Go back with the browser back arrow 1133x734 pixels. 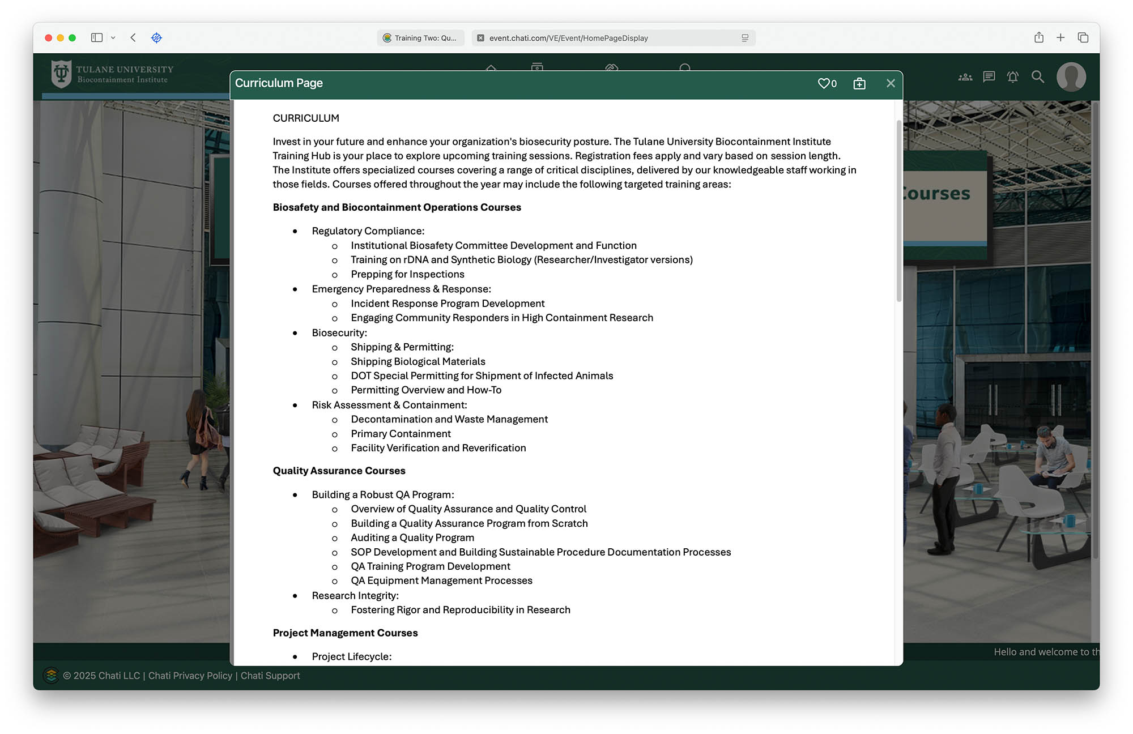[133, 38]
